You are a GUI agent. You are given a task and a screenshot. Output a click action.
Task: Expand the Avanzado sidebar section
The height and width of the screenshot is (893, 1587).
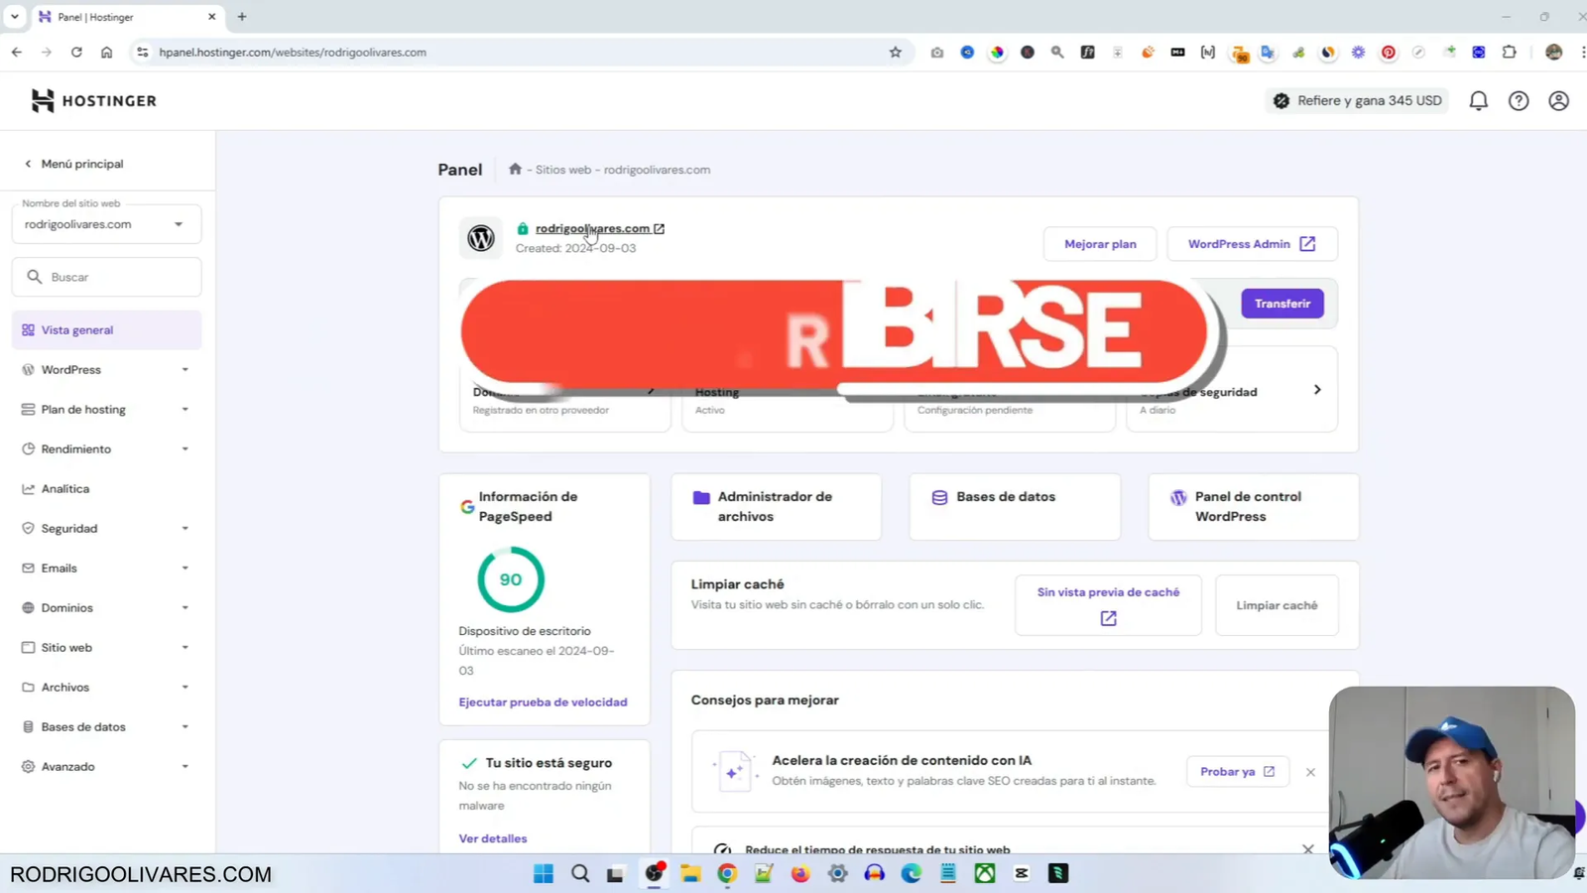(69, 766)
